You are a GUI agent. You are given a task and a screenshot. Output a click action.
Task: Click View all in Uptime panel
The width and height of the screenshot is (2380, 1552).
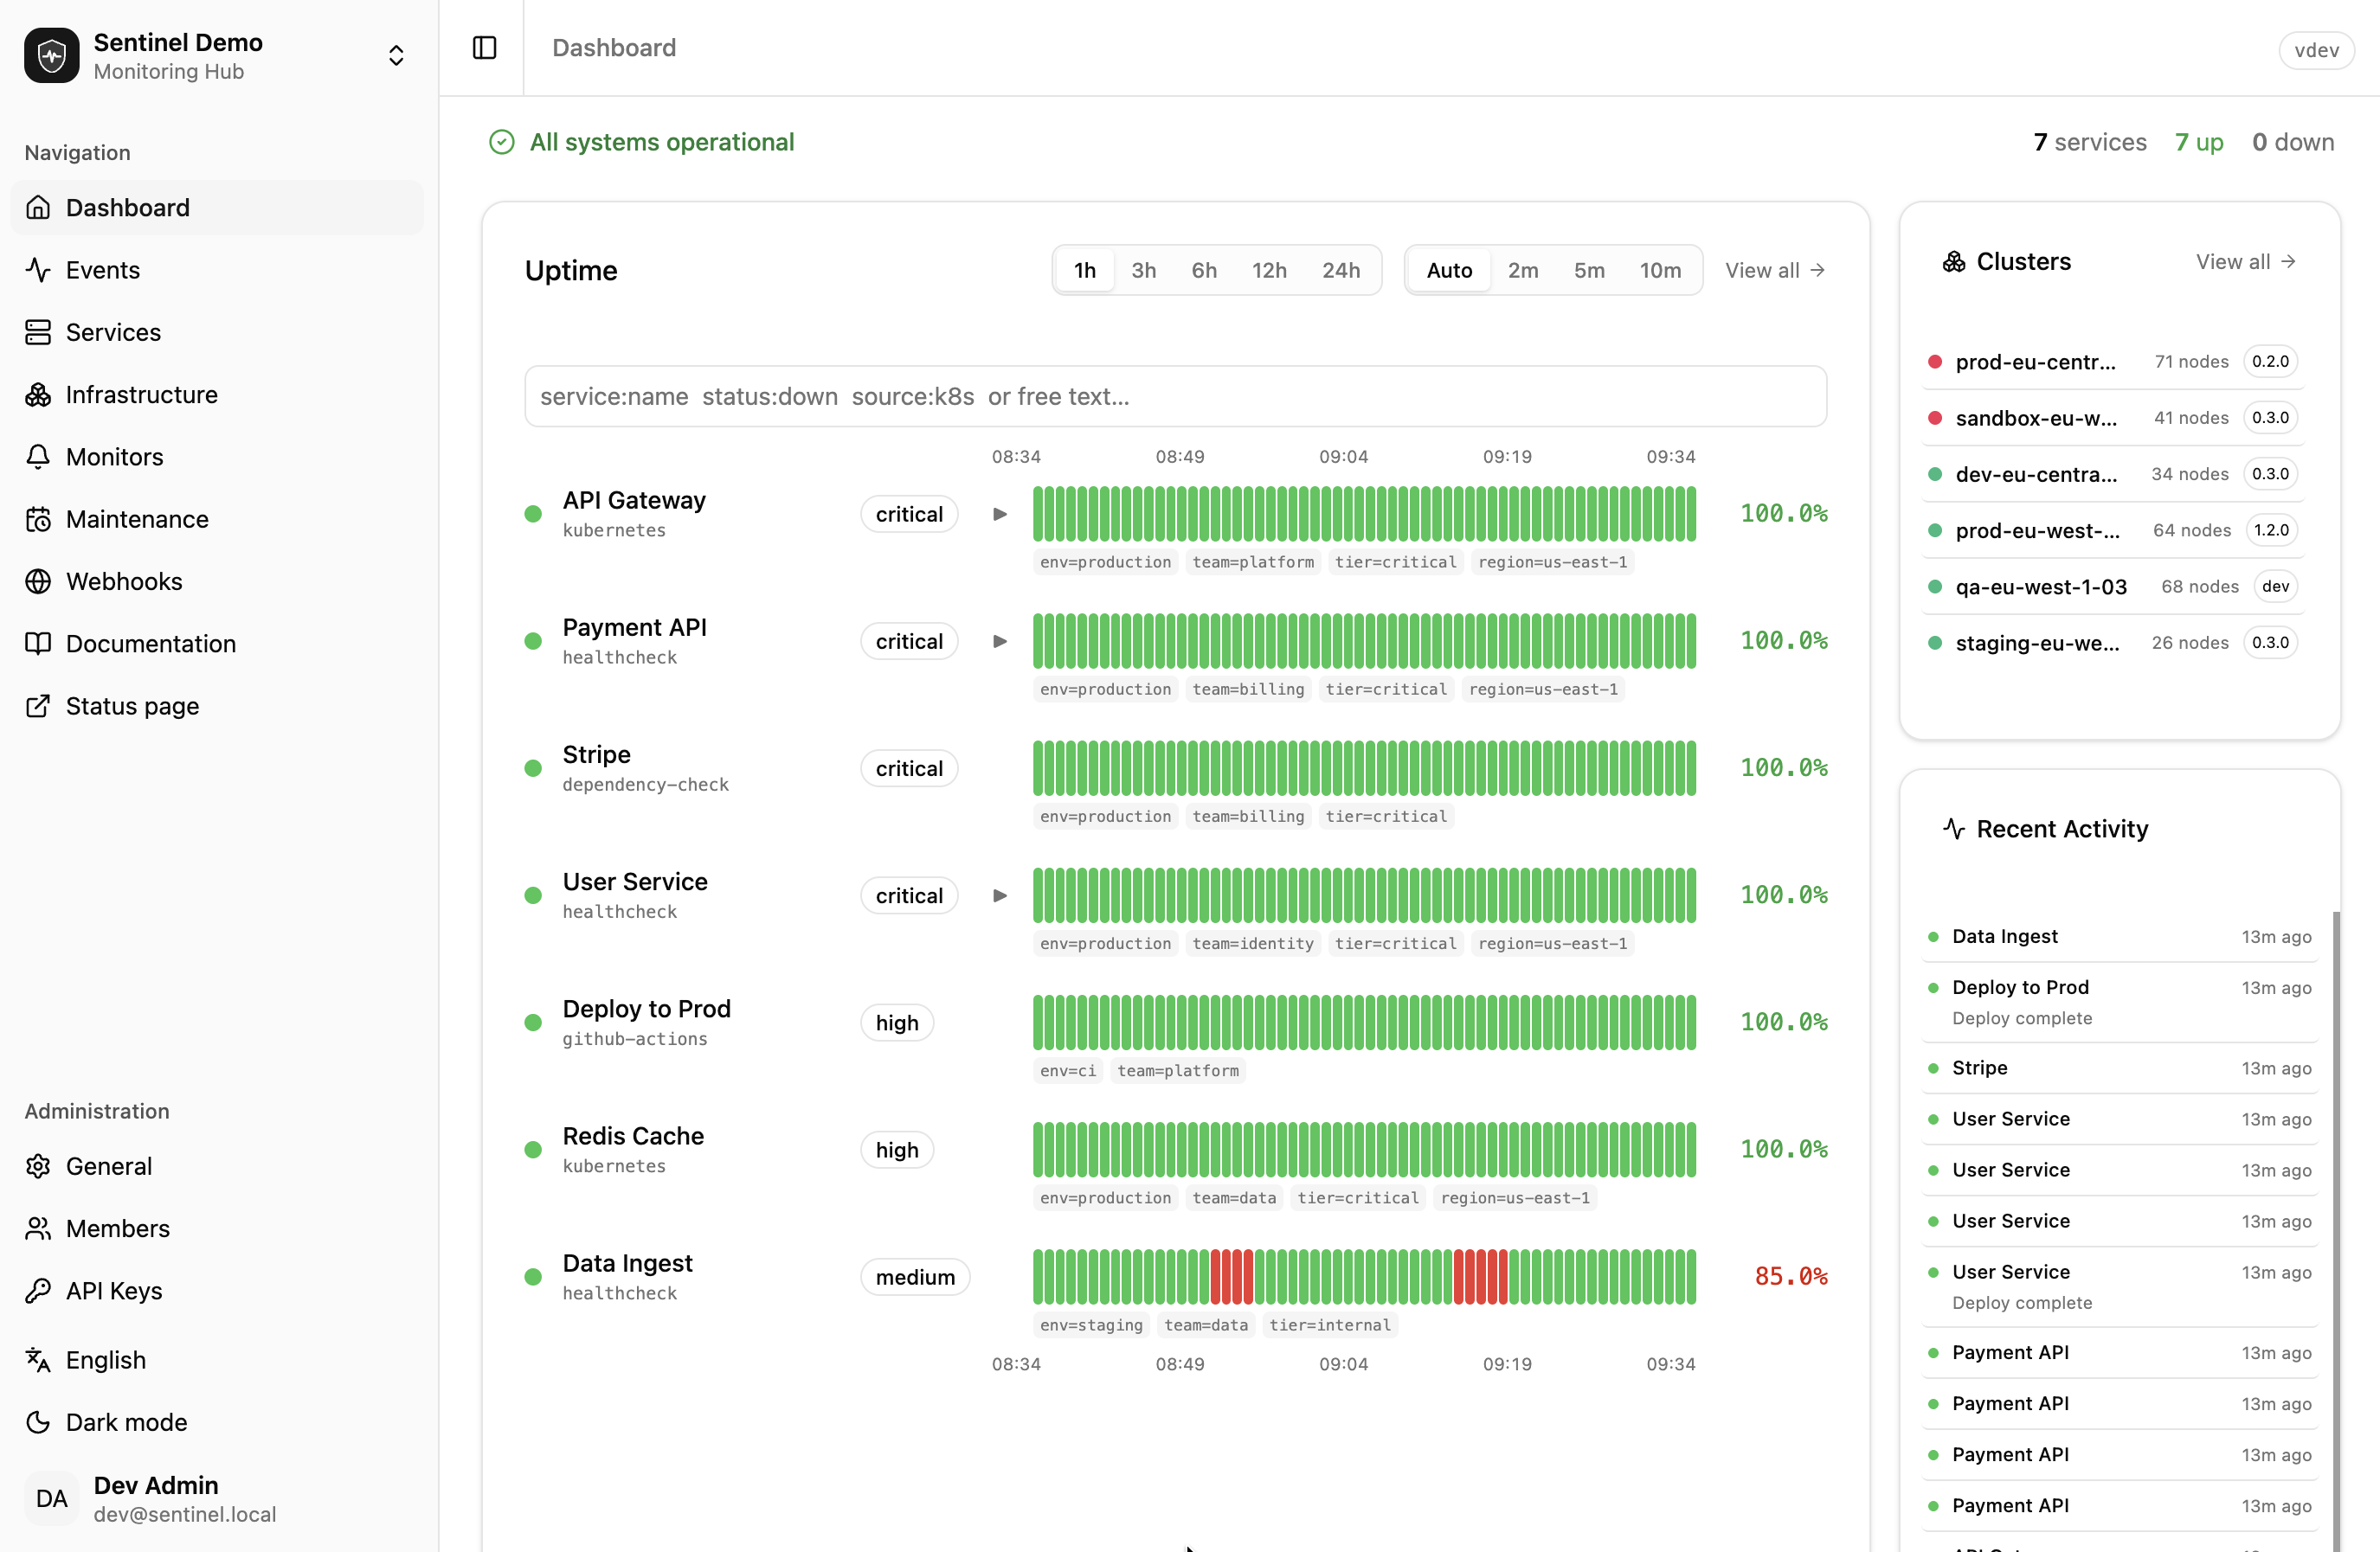(1775, 270)
